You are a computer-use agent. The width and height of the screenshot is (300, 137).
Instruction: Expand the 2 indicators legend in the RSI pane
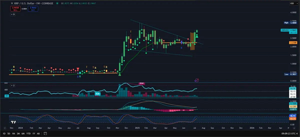13,85
